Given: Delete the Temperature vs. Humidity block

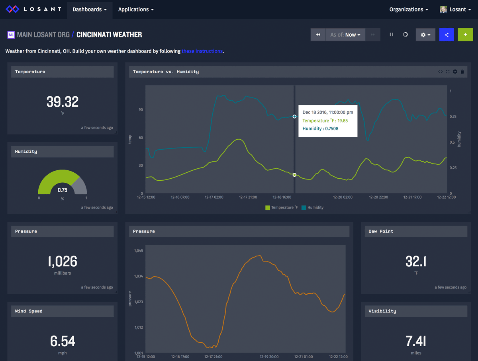Looking at the screenshot, I should [462, 72].
